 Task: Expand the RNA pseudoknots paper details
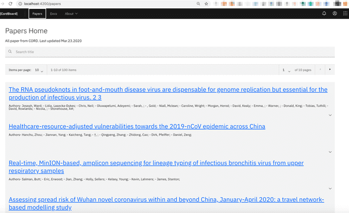pyautogui.click(x=330, y=115)
